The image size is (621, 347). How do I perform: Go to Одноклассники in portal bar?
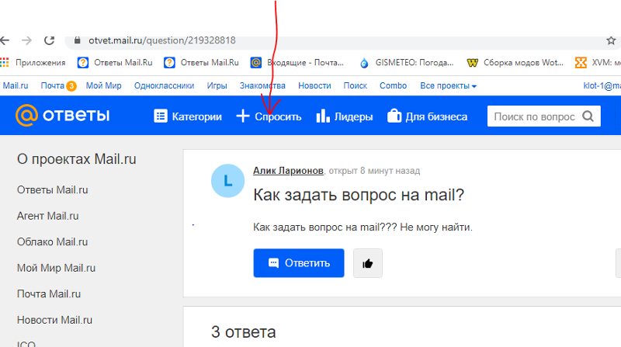[164, 85]
